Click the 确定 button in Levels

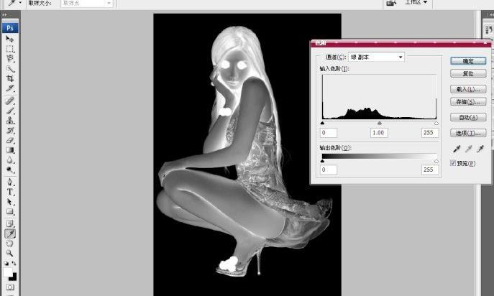coord(468,61)
